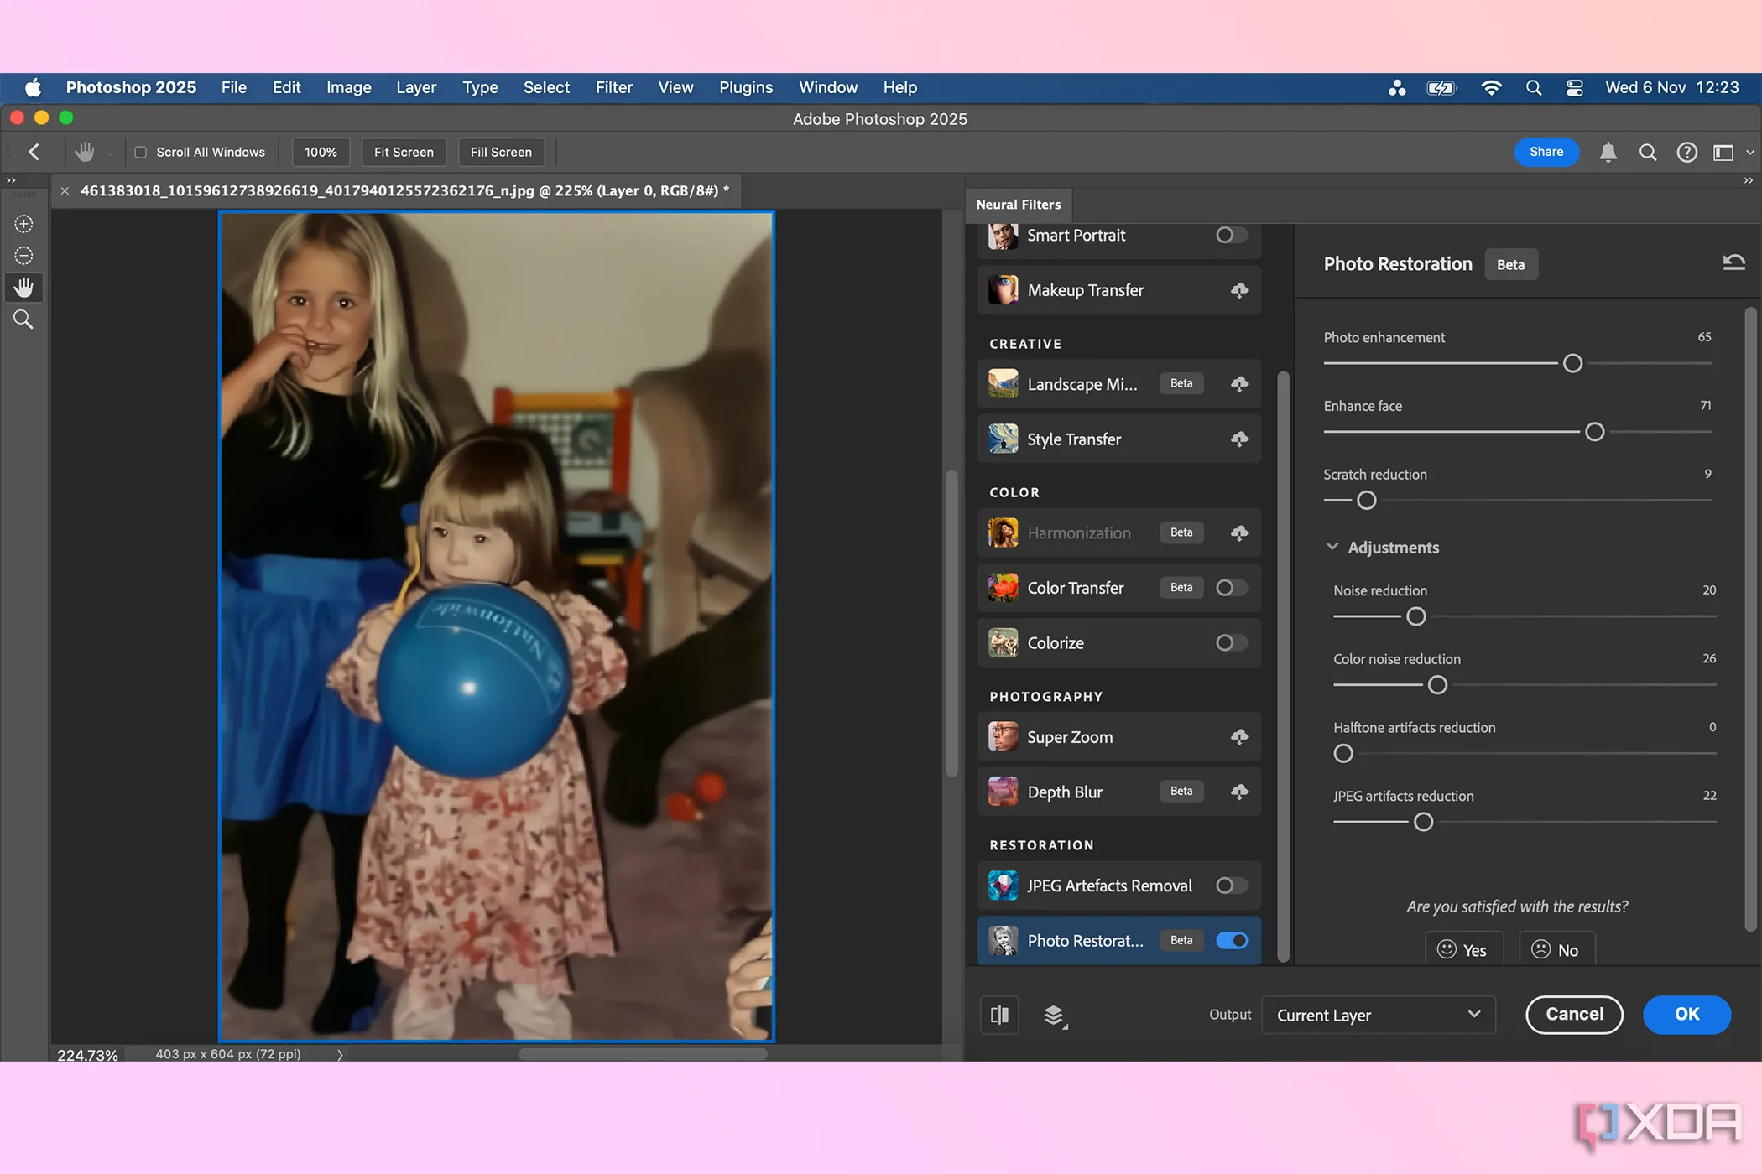1762x1174 pixels.
Task: Select the Add to subject brush tool
Action: click(23, 224)
